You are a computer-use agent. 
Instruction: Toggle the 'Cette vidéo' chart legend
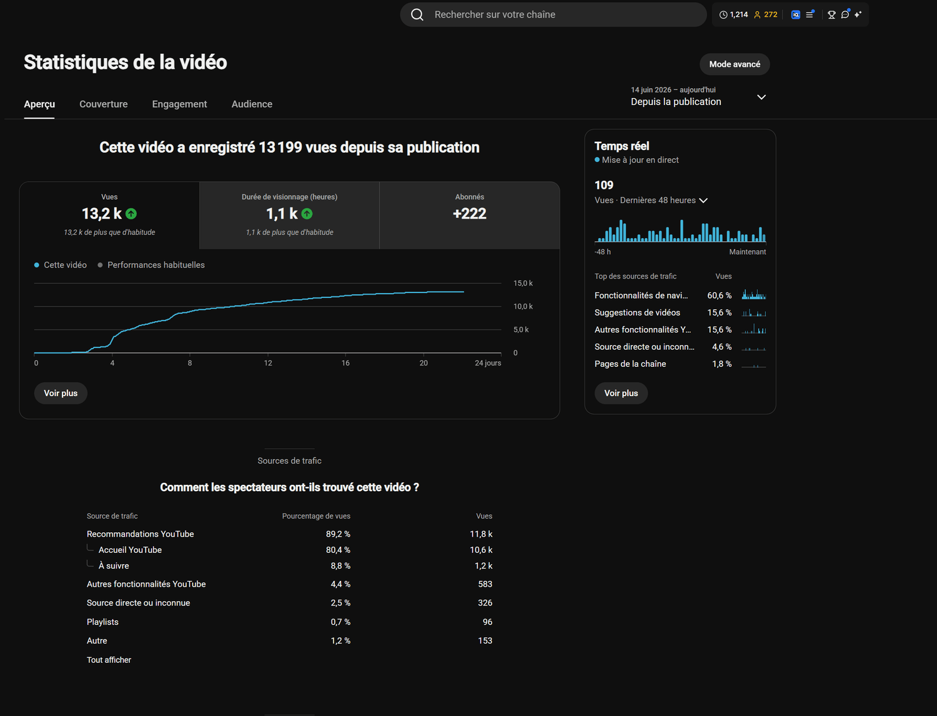point(61,265)
